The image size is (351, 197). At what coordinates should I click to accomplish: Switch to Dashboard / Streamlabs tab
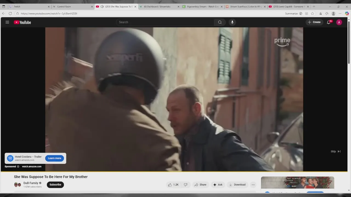click(159, 7)
